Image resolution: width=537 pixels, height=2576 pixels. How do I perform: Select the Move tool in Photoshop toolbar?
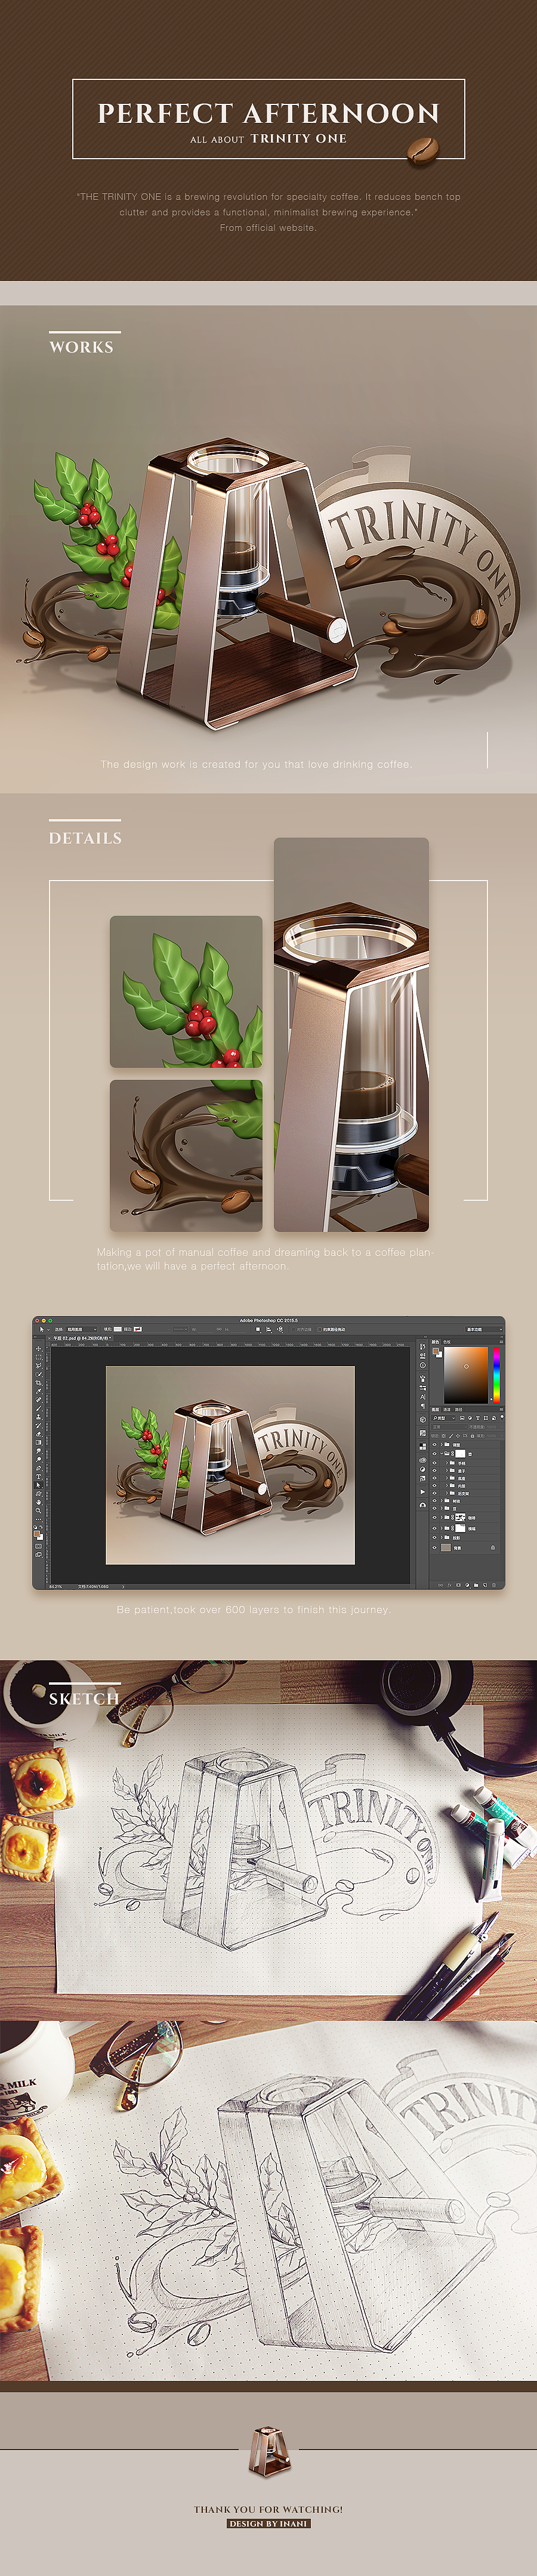click(x=39, y=1349)
